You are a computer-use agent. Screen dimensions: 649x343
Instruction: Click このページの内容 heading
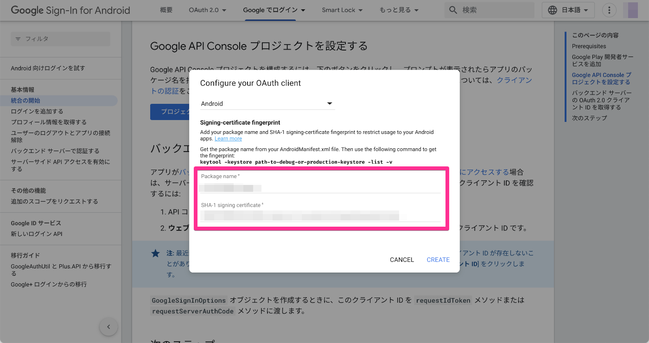pos(595,35)
